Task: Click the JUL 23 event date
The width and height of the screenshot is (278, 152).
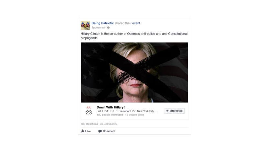Action: [89, 111]
